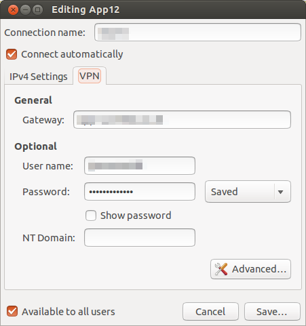This screenshot has width=306, height=326.
Task: Close the Editing App12 dialog window
Action: pyautogui.click(x=13, y=10)
